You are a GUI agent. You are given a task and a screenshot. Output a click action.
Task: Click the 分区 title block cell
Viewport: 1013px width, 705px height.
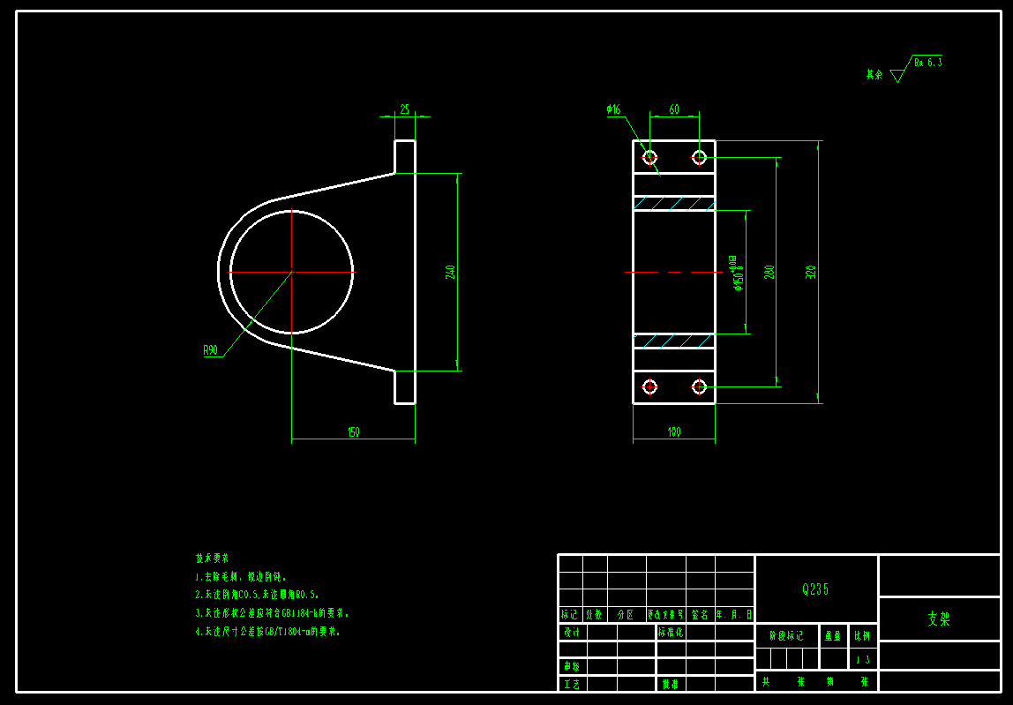pyautogui.click(x=626, y=614)
